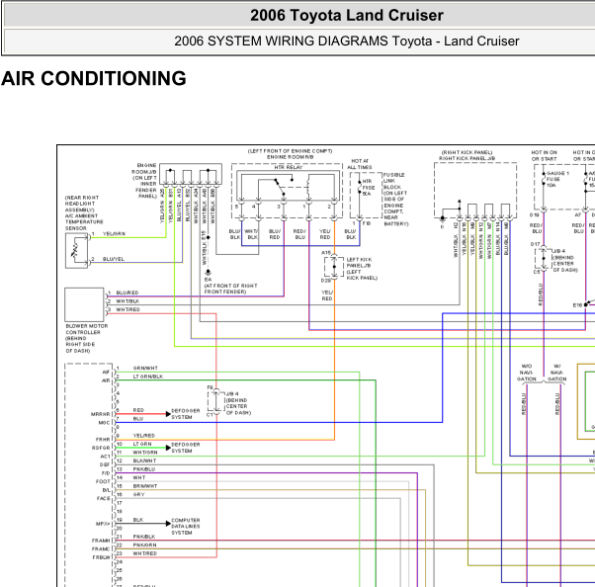Click the 'FRBLW' terminal name
This screenshot has width=595, height=587.
[x=102, y=557]
